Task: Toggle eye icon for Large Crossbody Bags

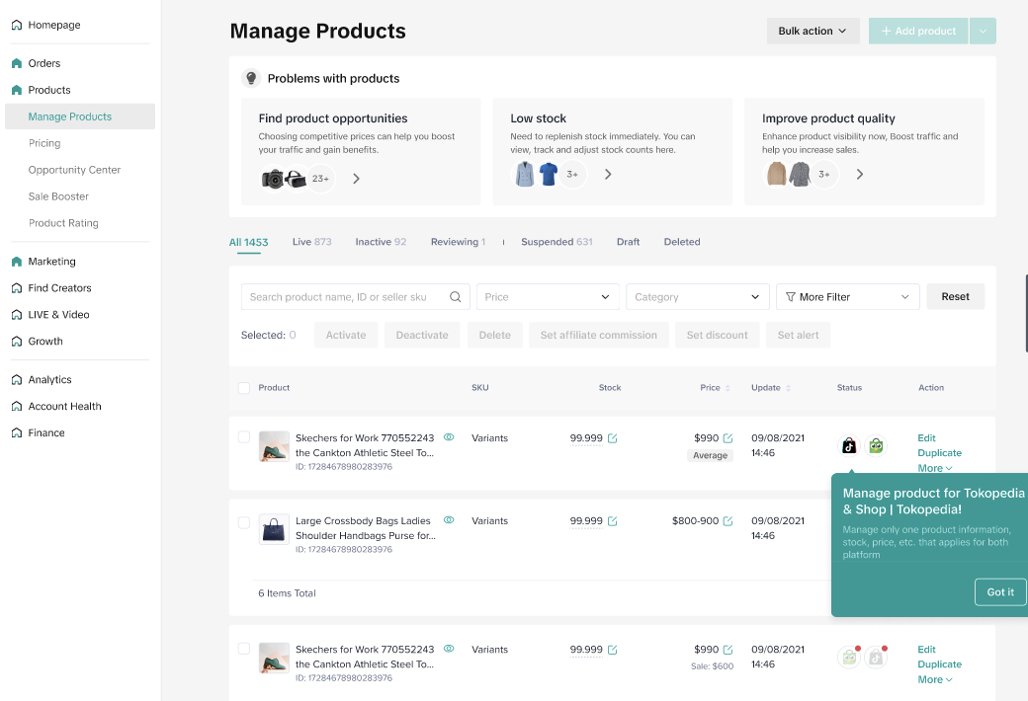Action: coord(449,519)
